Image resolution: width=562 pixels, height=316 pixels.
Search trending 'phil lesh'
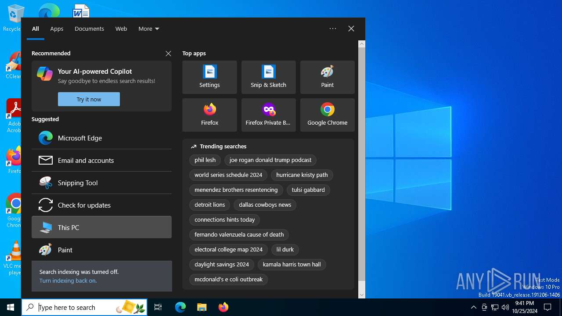tap(205, 160)
